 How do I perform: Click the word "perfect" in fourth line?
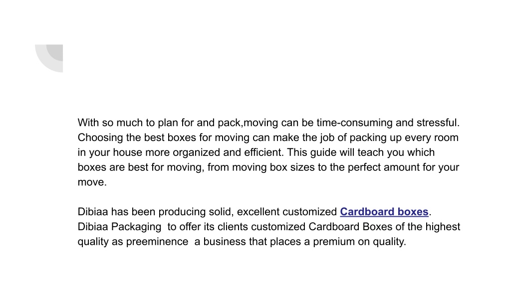coord(364,167)
